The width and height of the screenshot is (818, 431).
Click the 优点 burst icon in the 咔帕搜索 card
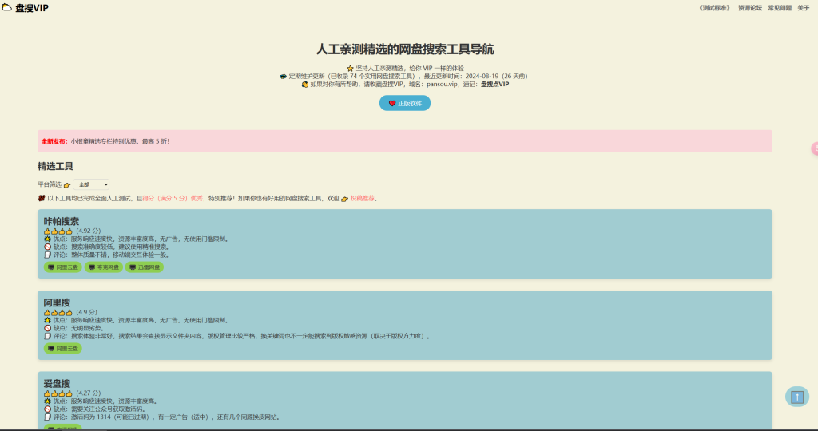[47, 239]
